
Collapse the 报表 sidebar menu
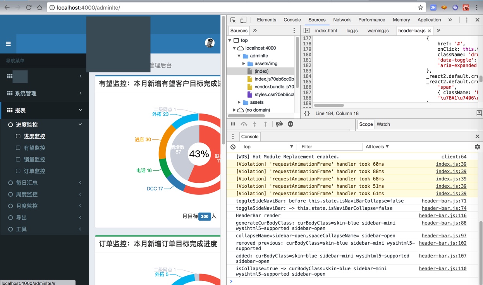pos(45,110)
